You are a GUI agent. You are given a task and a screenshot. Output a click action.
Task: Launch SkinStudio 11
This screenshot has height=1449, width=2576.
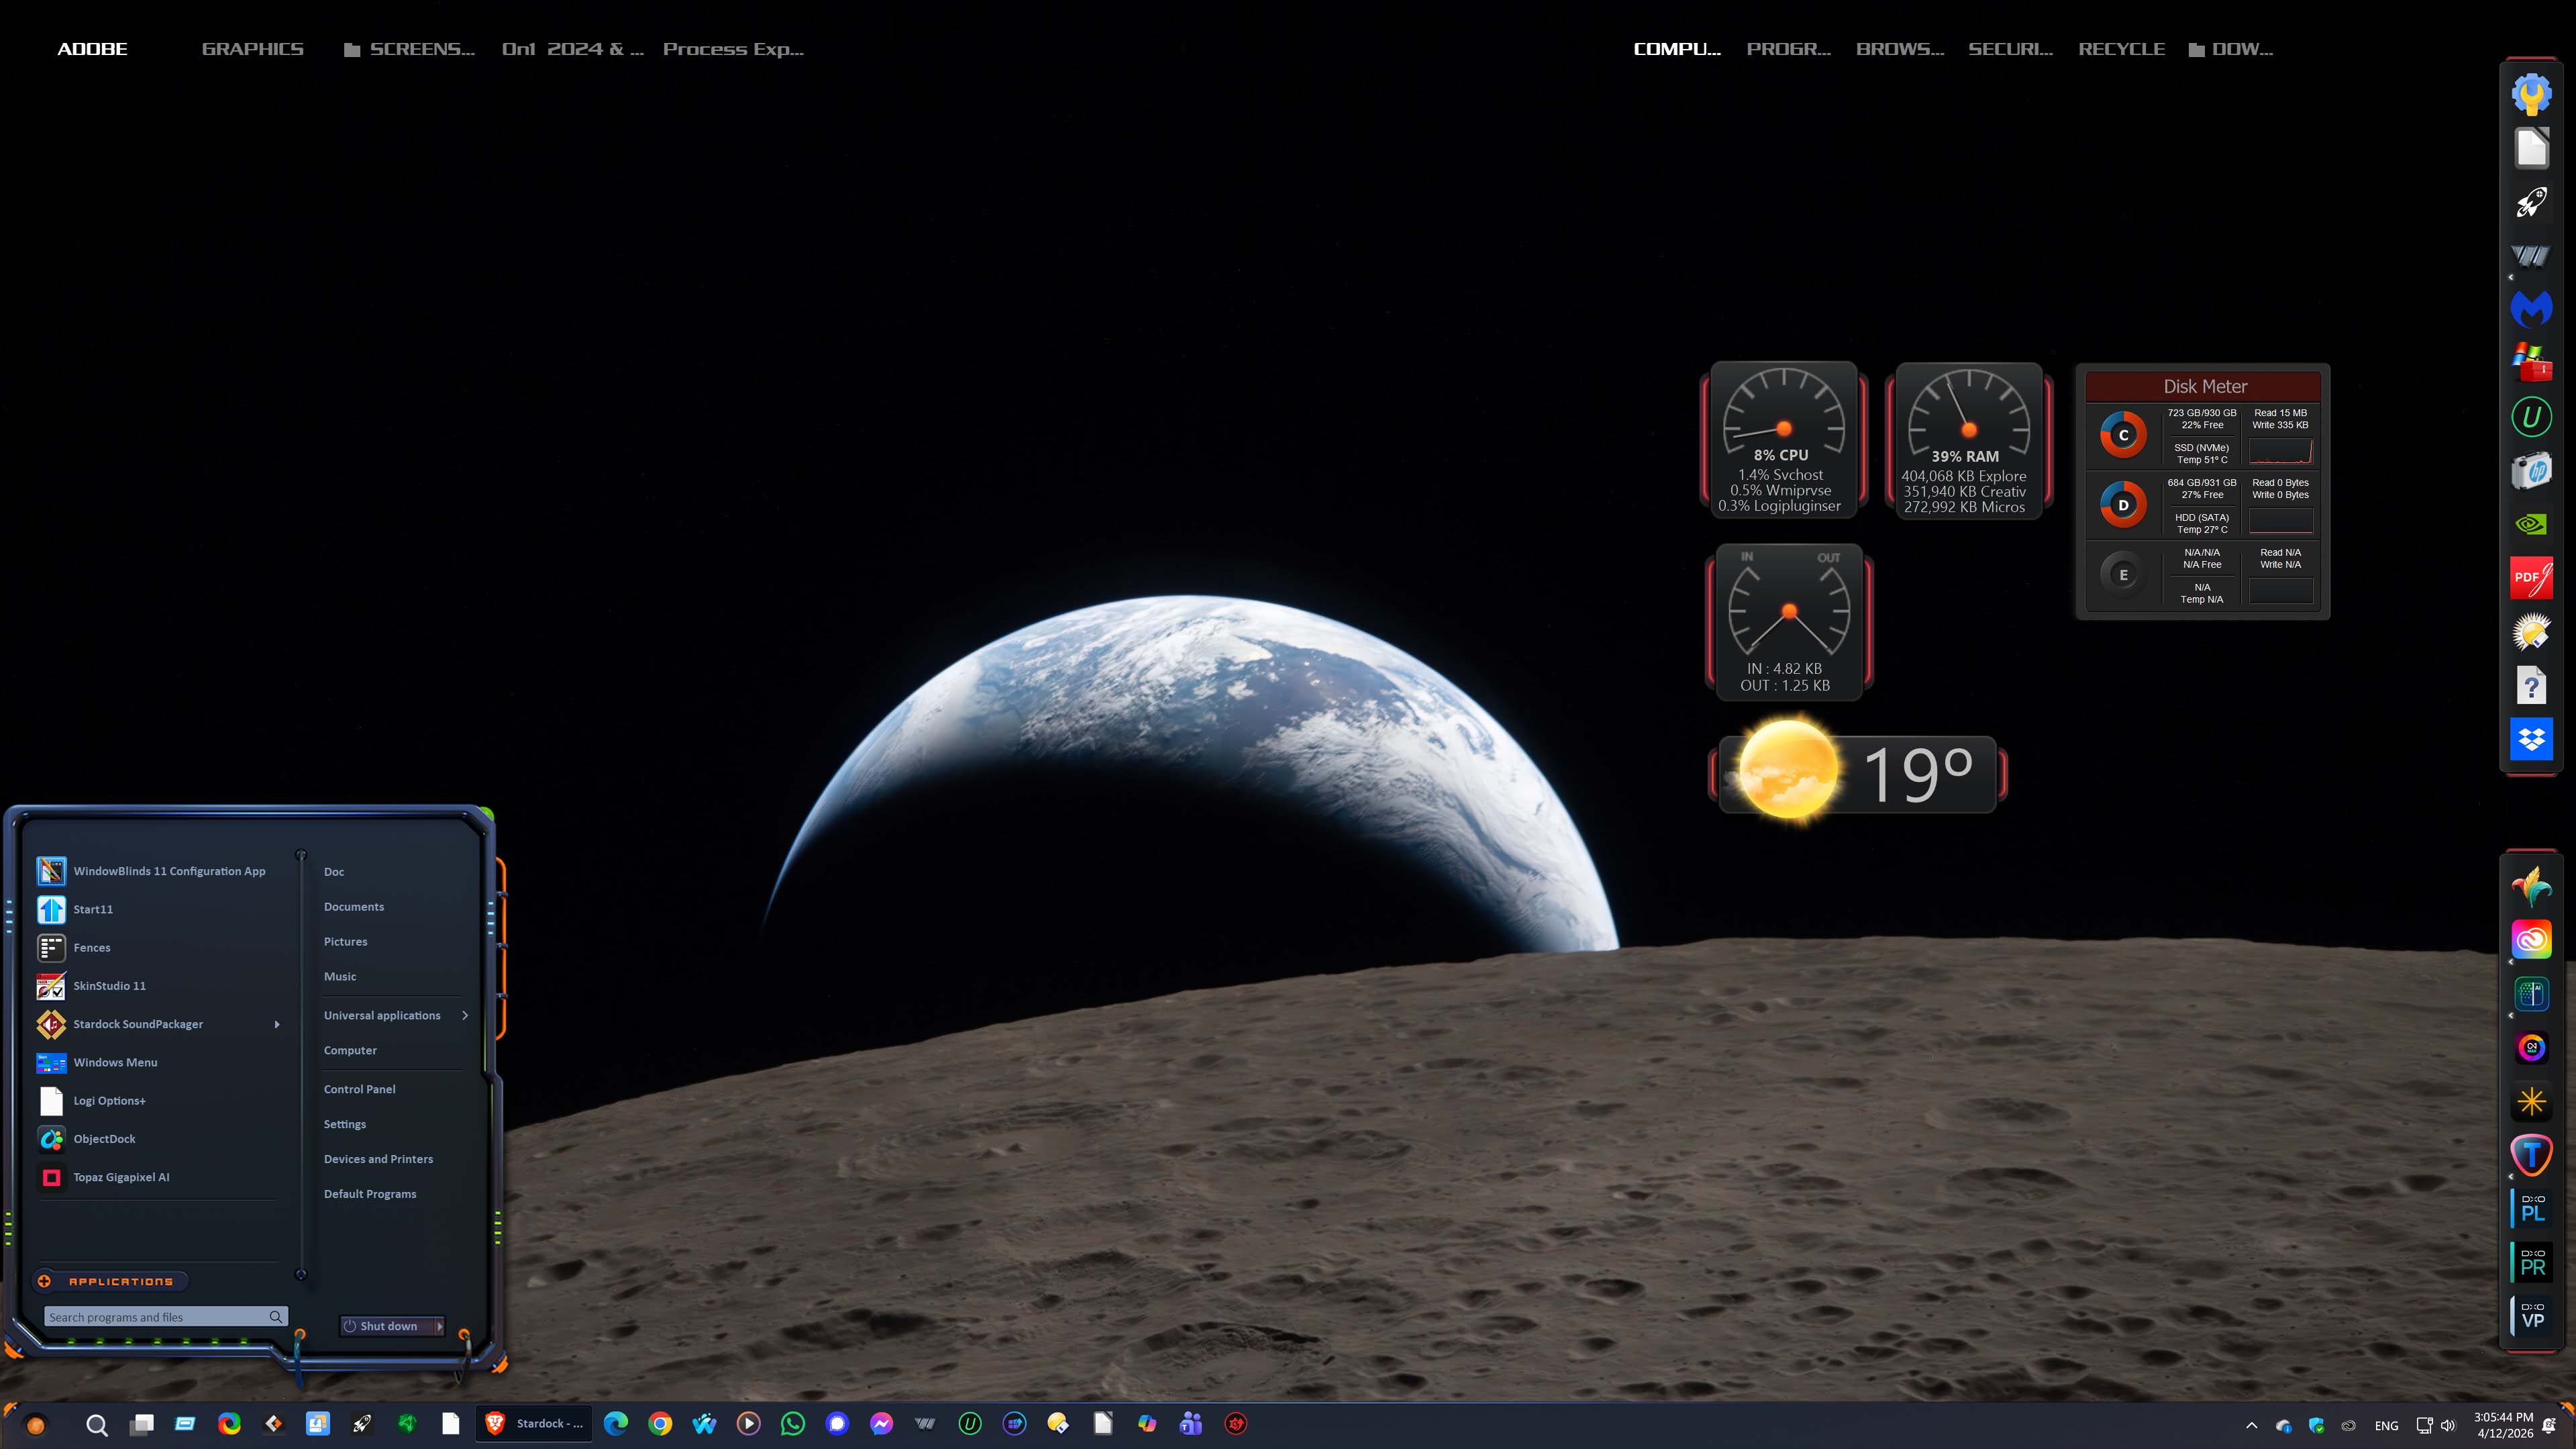109,985
